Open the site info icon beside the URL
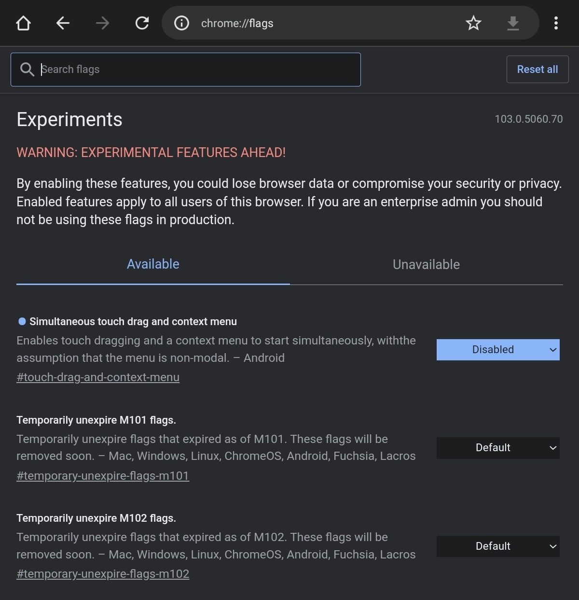Image resolution: width=579 pixels, height=600 pixels. coord(181,23)
